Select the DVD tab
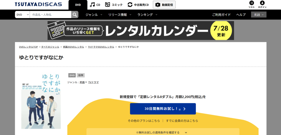 coord(78,5)
